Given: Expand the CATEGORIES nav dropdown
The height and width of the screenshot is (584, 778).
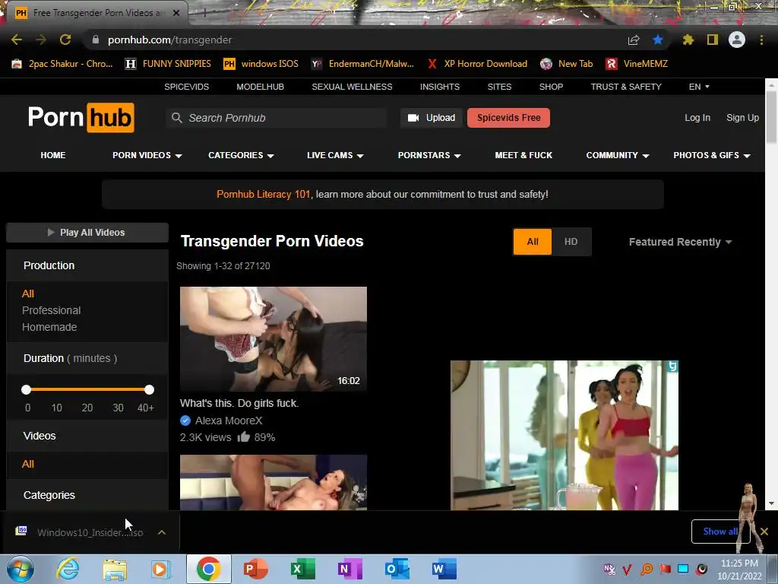Looking at the screenshot, I should click(x=241, y=155).
